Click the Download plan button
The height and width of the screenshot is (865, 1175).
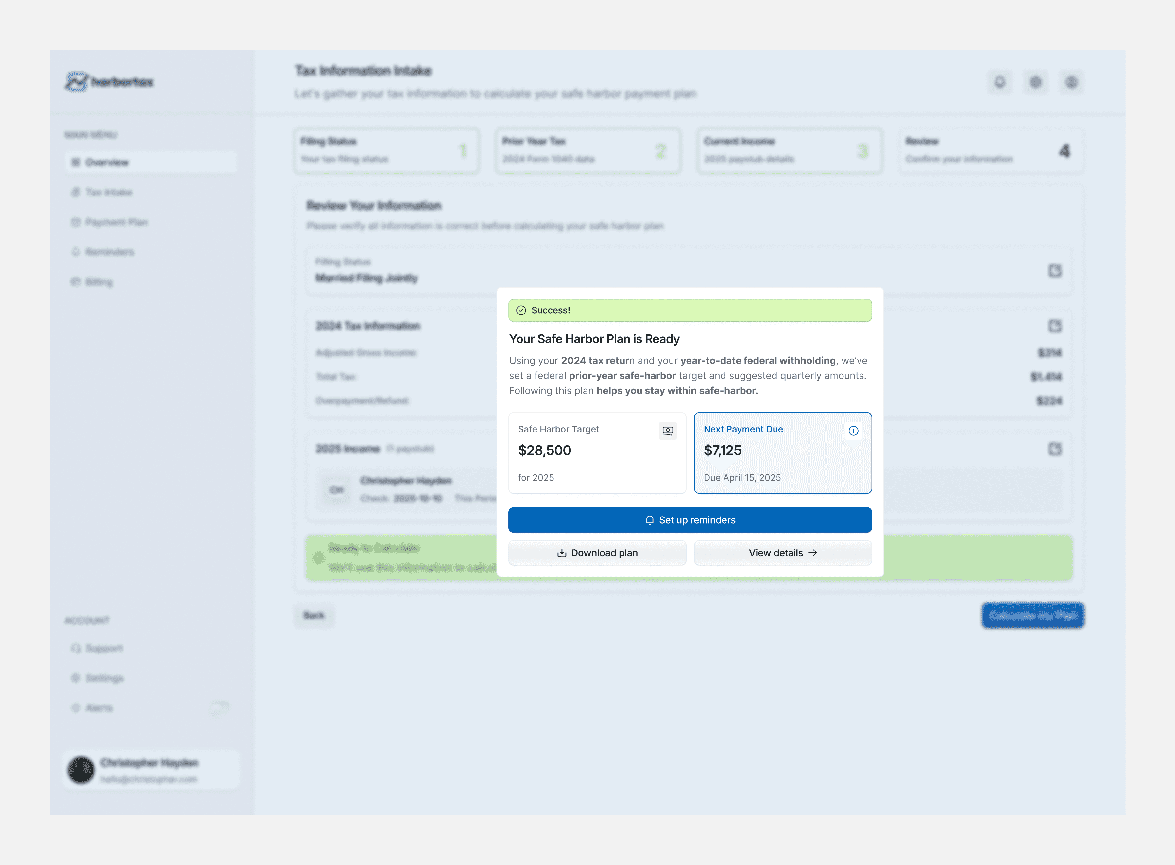coord(597,553)
